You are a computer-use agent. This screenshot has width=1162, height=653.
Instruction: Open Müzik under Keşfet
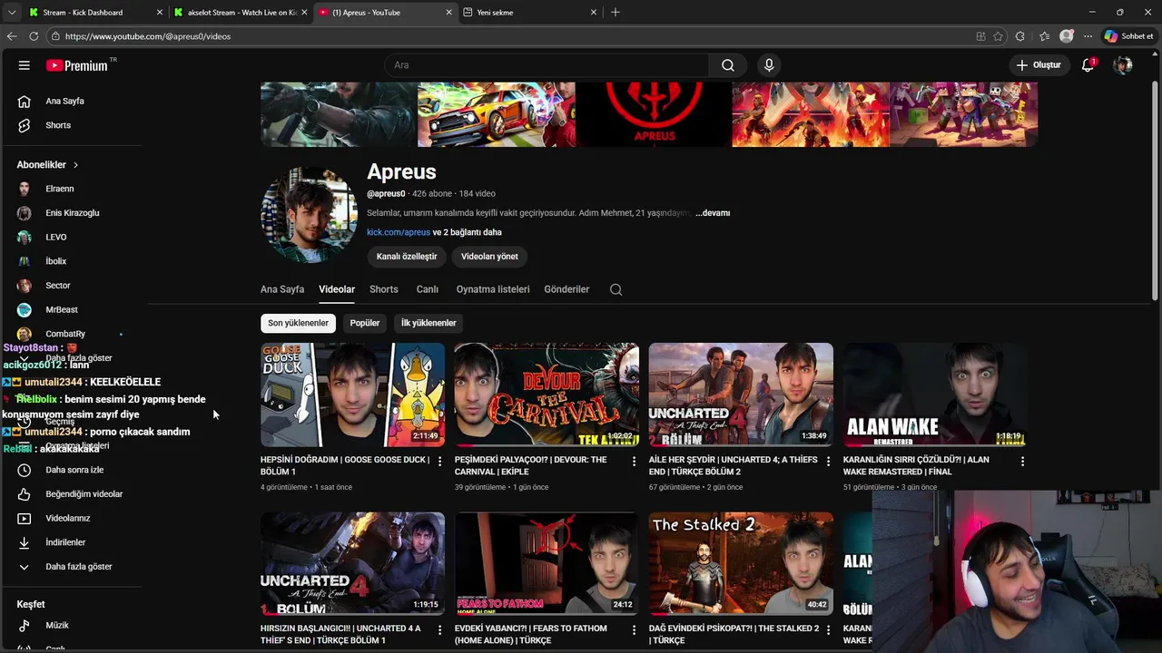[x=57, y=625]
